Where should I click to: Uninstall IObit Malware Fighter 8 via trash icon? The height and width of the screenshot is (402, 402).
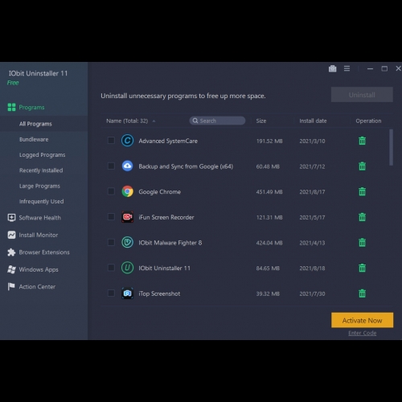point(362,242)
